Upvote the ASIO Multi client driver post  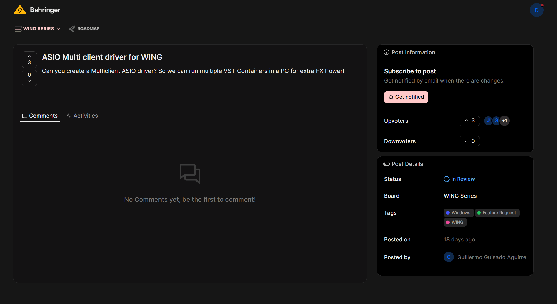pyautogui.click(x=29, y=60)
